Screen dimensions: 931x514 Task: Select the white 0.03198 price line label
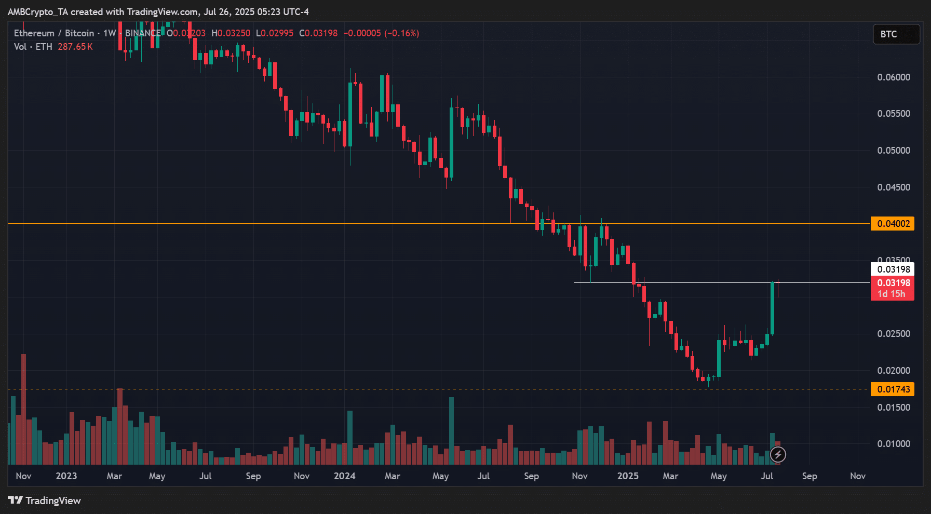click(x=893, y=269)
